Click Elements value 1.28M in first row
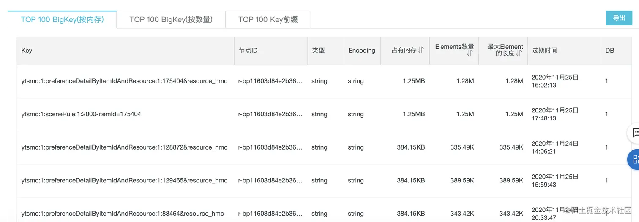Screen dimensions: 639x222 (465, 81)
